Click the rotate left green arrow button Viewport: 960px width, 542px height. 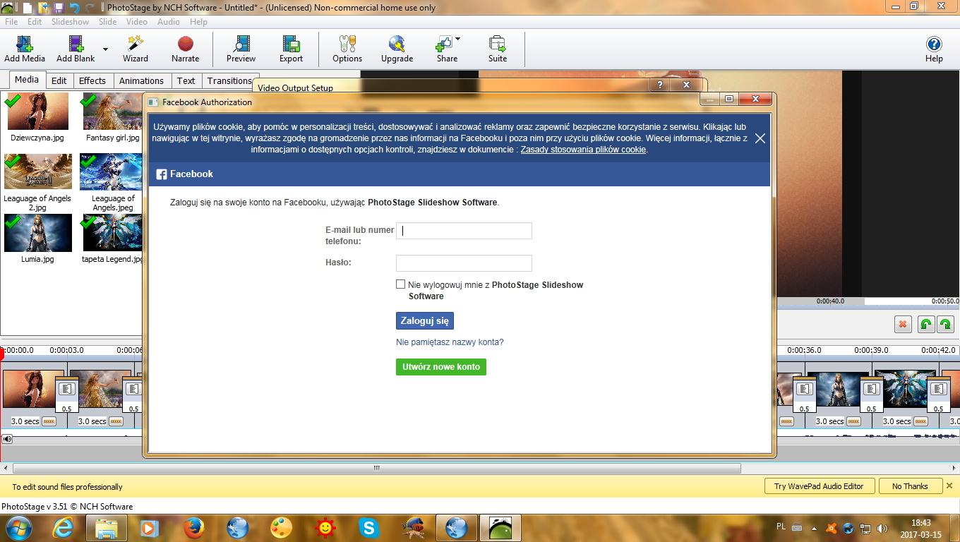point(925,325)
